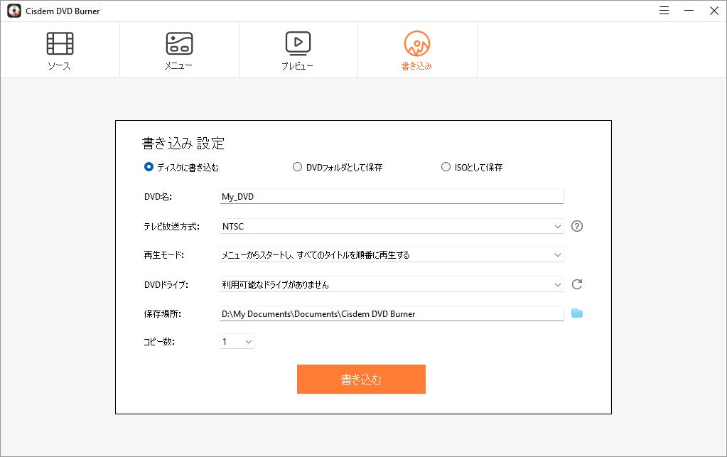Open the プレビュー (Preview) tab

click(x=298, y=50)
